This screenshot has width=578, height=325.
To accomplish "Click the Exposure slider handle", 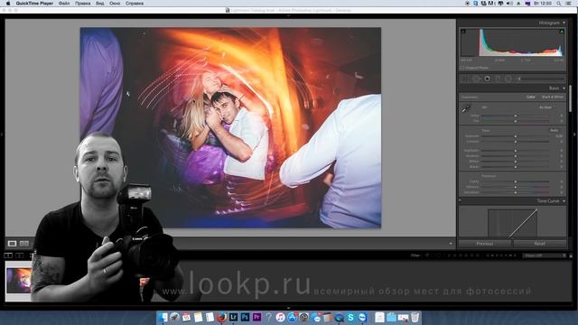I will (516, 136).
